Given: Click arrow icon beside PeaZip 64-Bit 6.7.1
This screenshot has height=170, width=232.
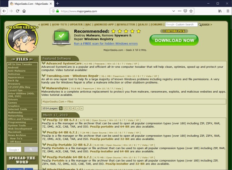Looking at the screenshot, I should click(44, 132).
